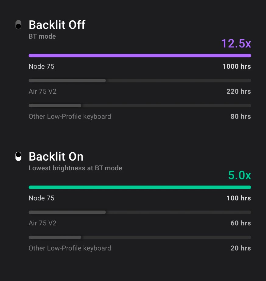266x281 pixels.
Task: Click the green 5.0x multiplier text
Action: pyautogui.click(x=240, y=175)
